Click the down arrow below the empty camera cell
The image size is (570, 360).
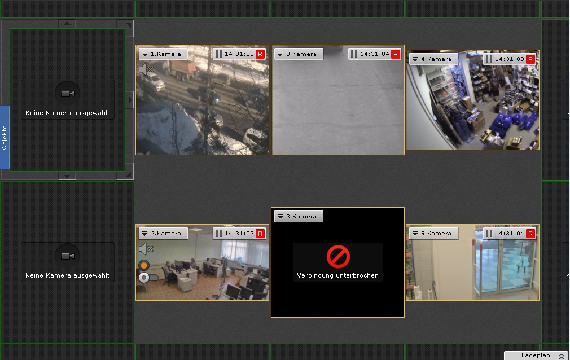tap(67, 176)
